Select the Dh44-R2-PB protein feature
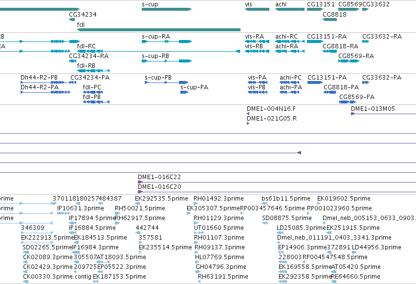Image resolution: width=416 pixels, height=284 pixels. 43,82
